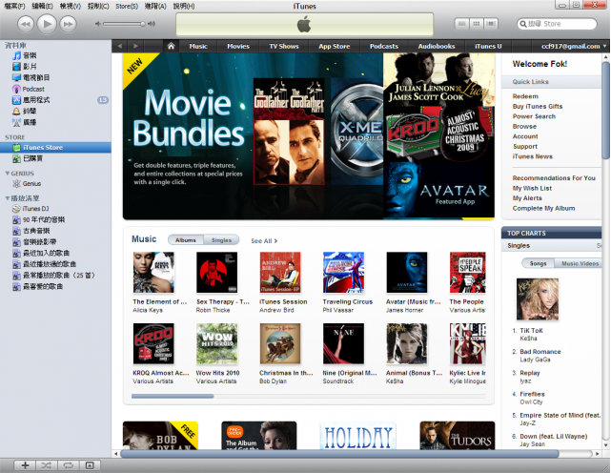
Task: Click the Movie Bundles banner
Action: [253, 136]
